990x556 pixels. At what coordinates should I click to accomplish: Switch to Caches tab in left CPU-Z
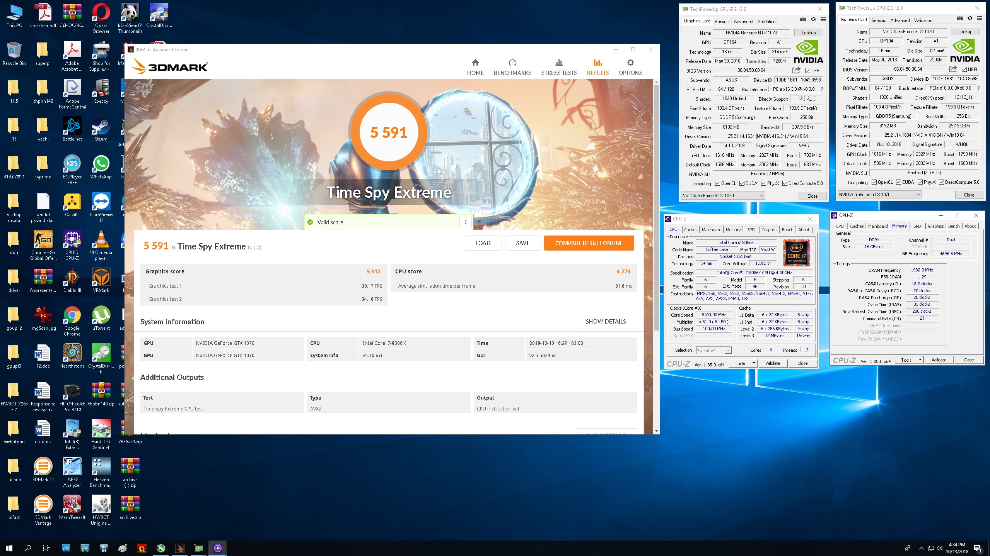coord(690,230)
